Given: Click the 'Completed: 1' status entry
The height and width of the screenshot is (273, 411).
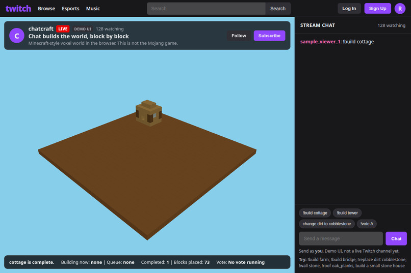Looking at the screenshot, I should click(x=155, y=262).
